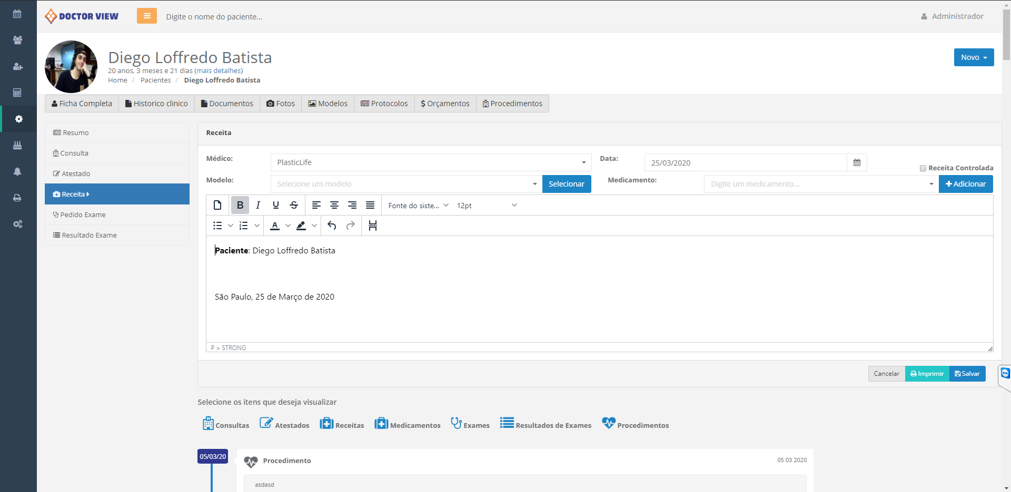
Task: Center align the prescription text
Action: [x=334, y=205]
